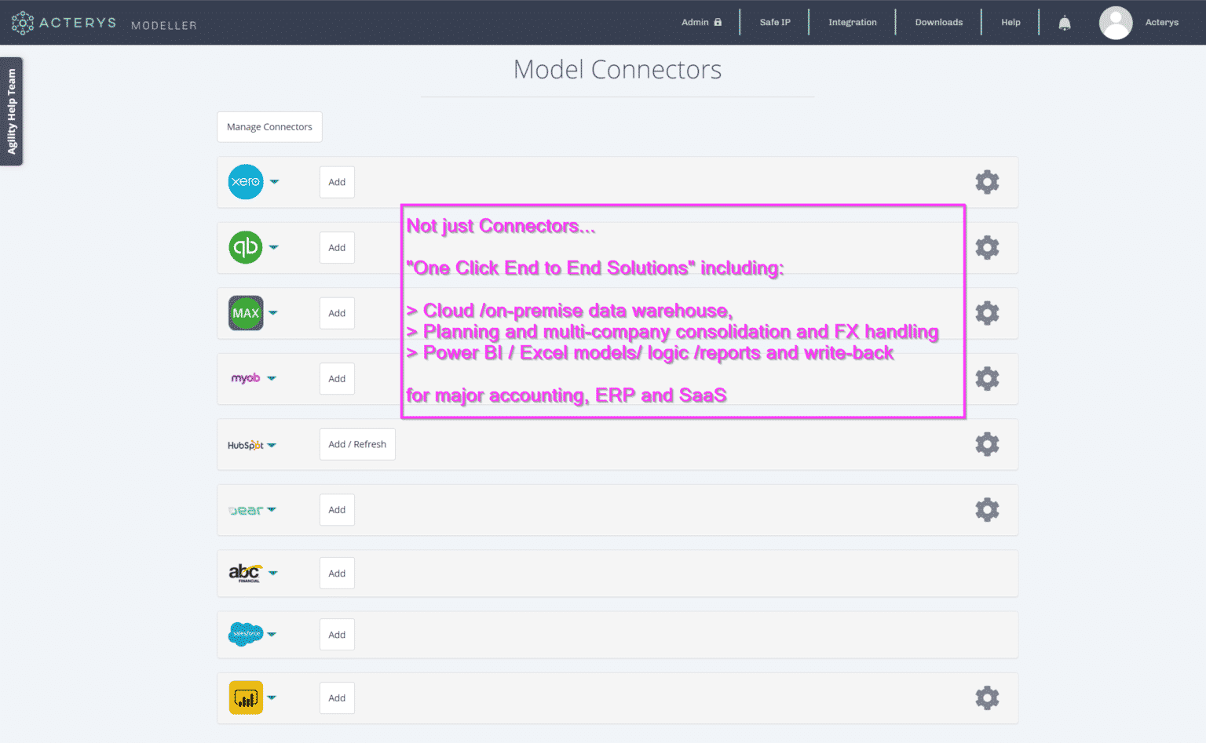Open settings gear for Xero connector
Image resolution: width=1206 pixels, height=743 pixels.
point(987,182)
